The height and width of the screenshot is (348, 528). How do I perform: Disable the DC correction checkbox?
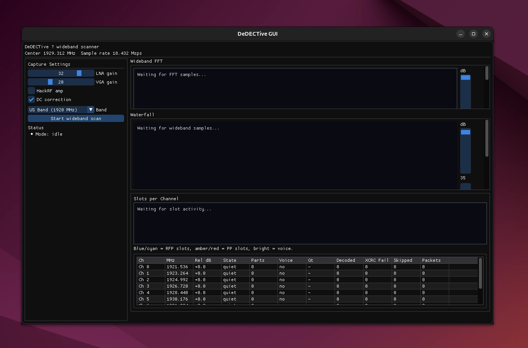click(x=32, y=100)
